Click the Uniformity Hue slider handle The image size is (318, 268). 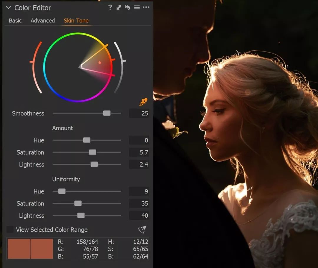(62, 191)
